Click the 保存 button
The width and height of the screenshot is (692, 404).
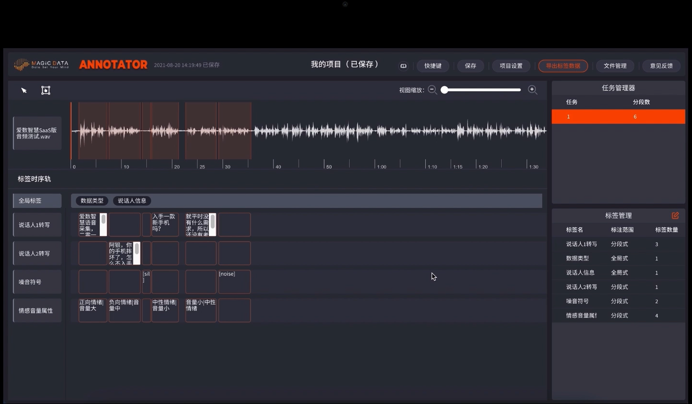[470, 66]
